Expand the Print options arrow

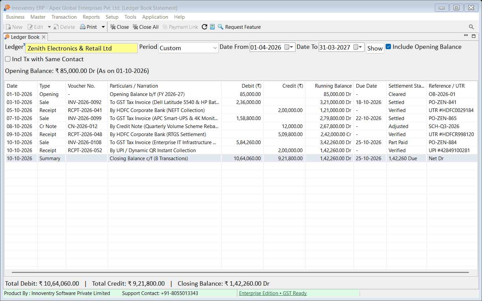tap(103, 27)
